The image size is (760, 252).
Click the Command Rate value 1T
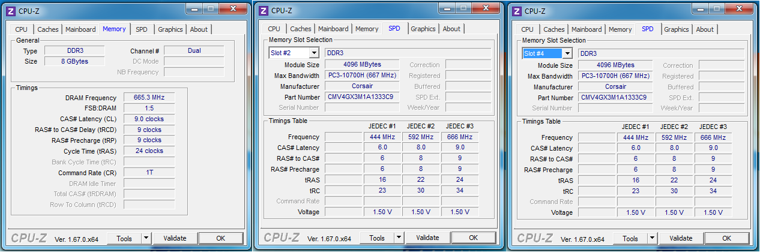pyautogui.click(x=149, y=172)
